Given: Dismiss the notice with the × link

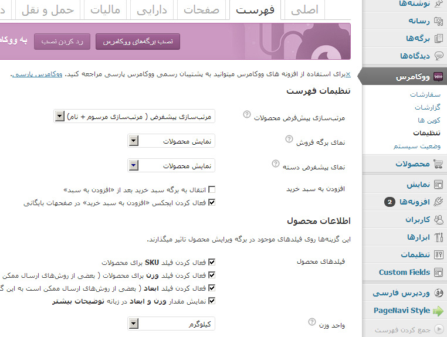Looking at the screenshot, I should (x=348, y=74).
